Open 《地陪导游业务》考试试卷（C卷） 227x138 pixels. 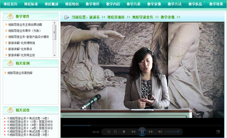pyautogui.click(x=28, y=131)
